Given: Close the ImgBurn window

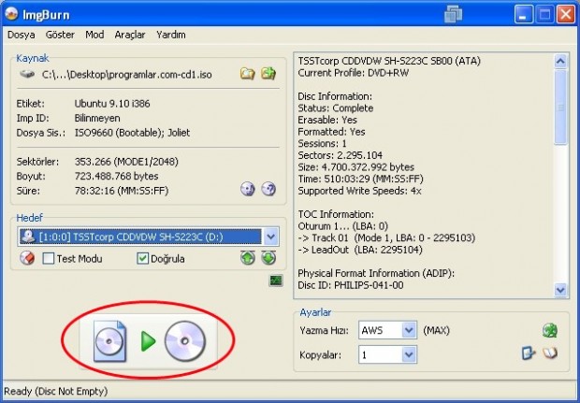Looking at the screenshot, I should point(566,14).
